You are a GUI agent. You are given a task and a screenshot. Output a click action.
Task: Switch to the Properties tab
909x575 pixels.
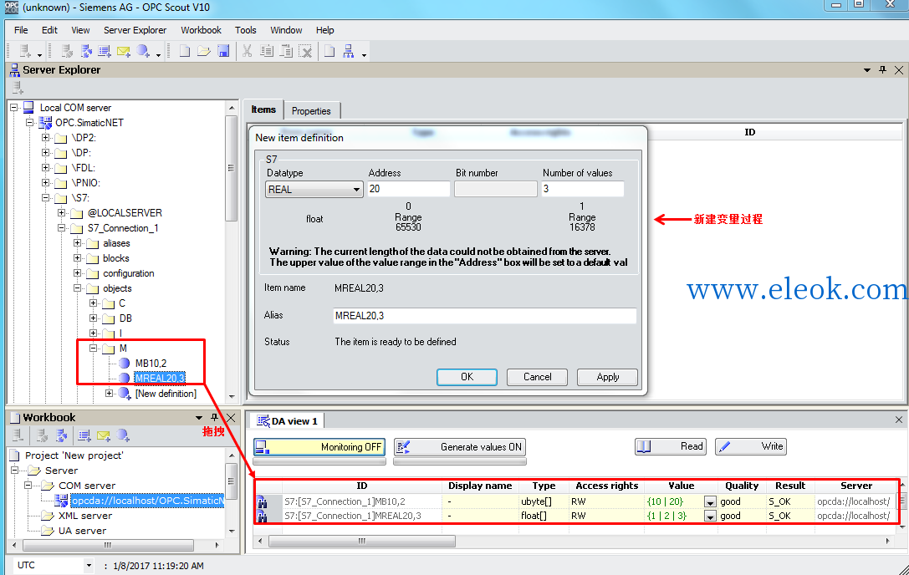coord(311,110)
